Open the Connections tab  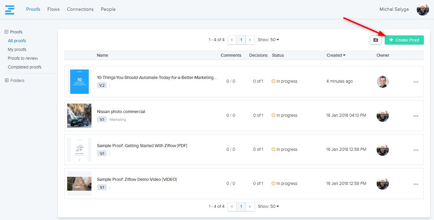tap(80, 9)
